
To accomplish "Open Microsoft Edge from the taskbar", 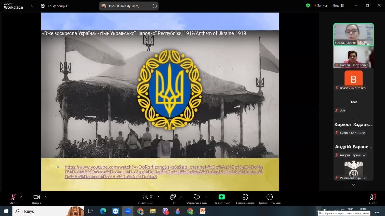I will (103, 211).
